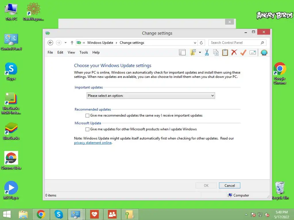Viewport: 294px width, 220px height.
Task: Open the File menu
Action: (50, 53)
